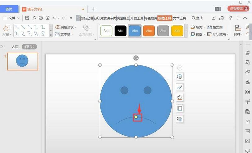Apply the gray Abc shape style

pos(163,31)
